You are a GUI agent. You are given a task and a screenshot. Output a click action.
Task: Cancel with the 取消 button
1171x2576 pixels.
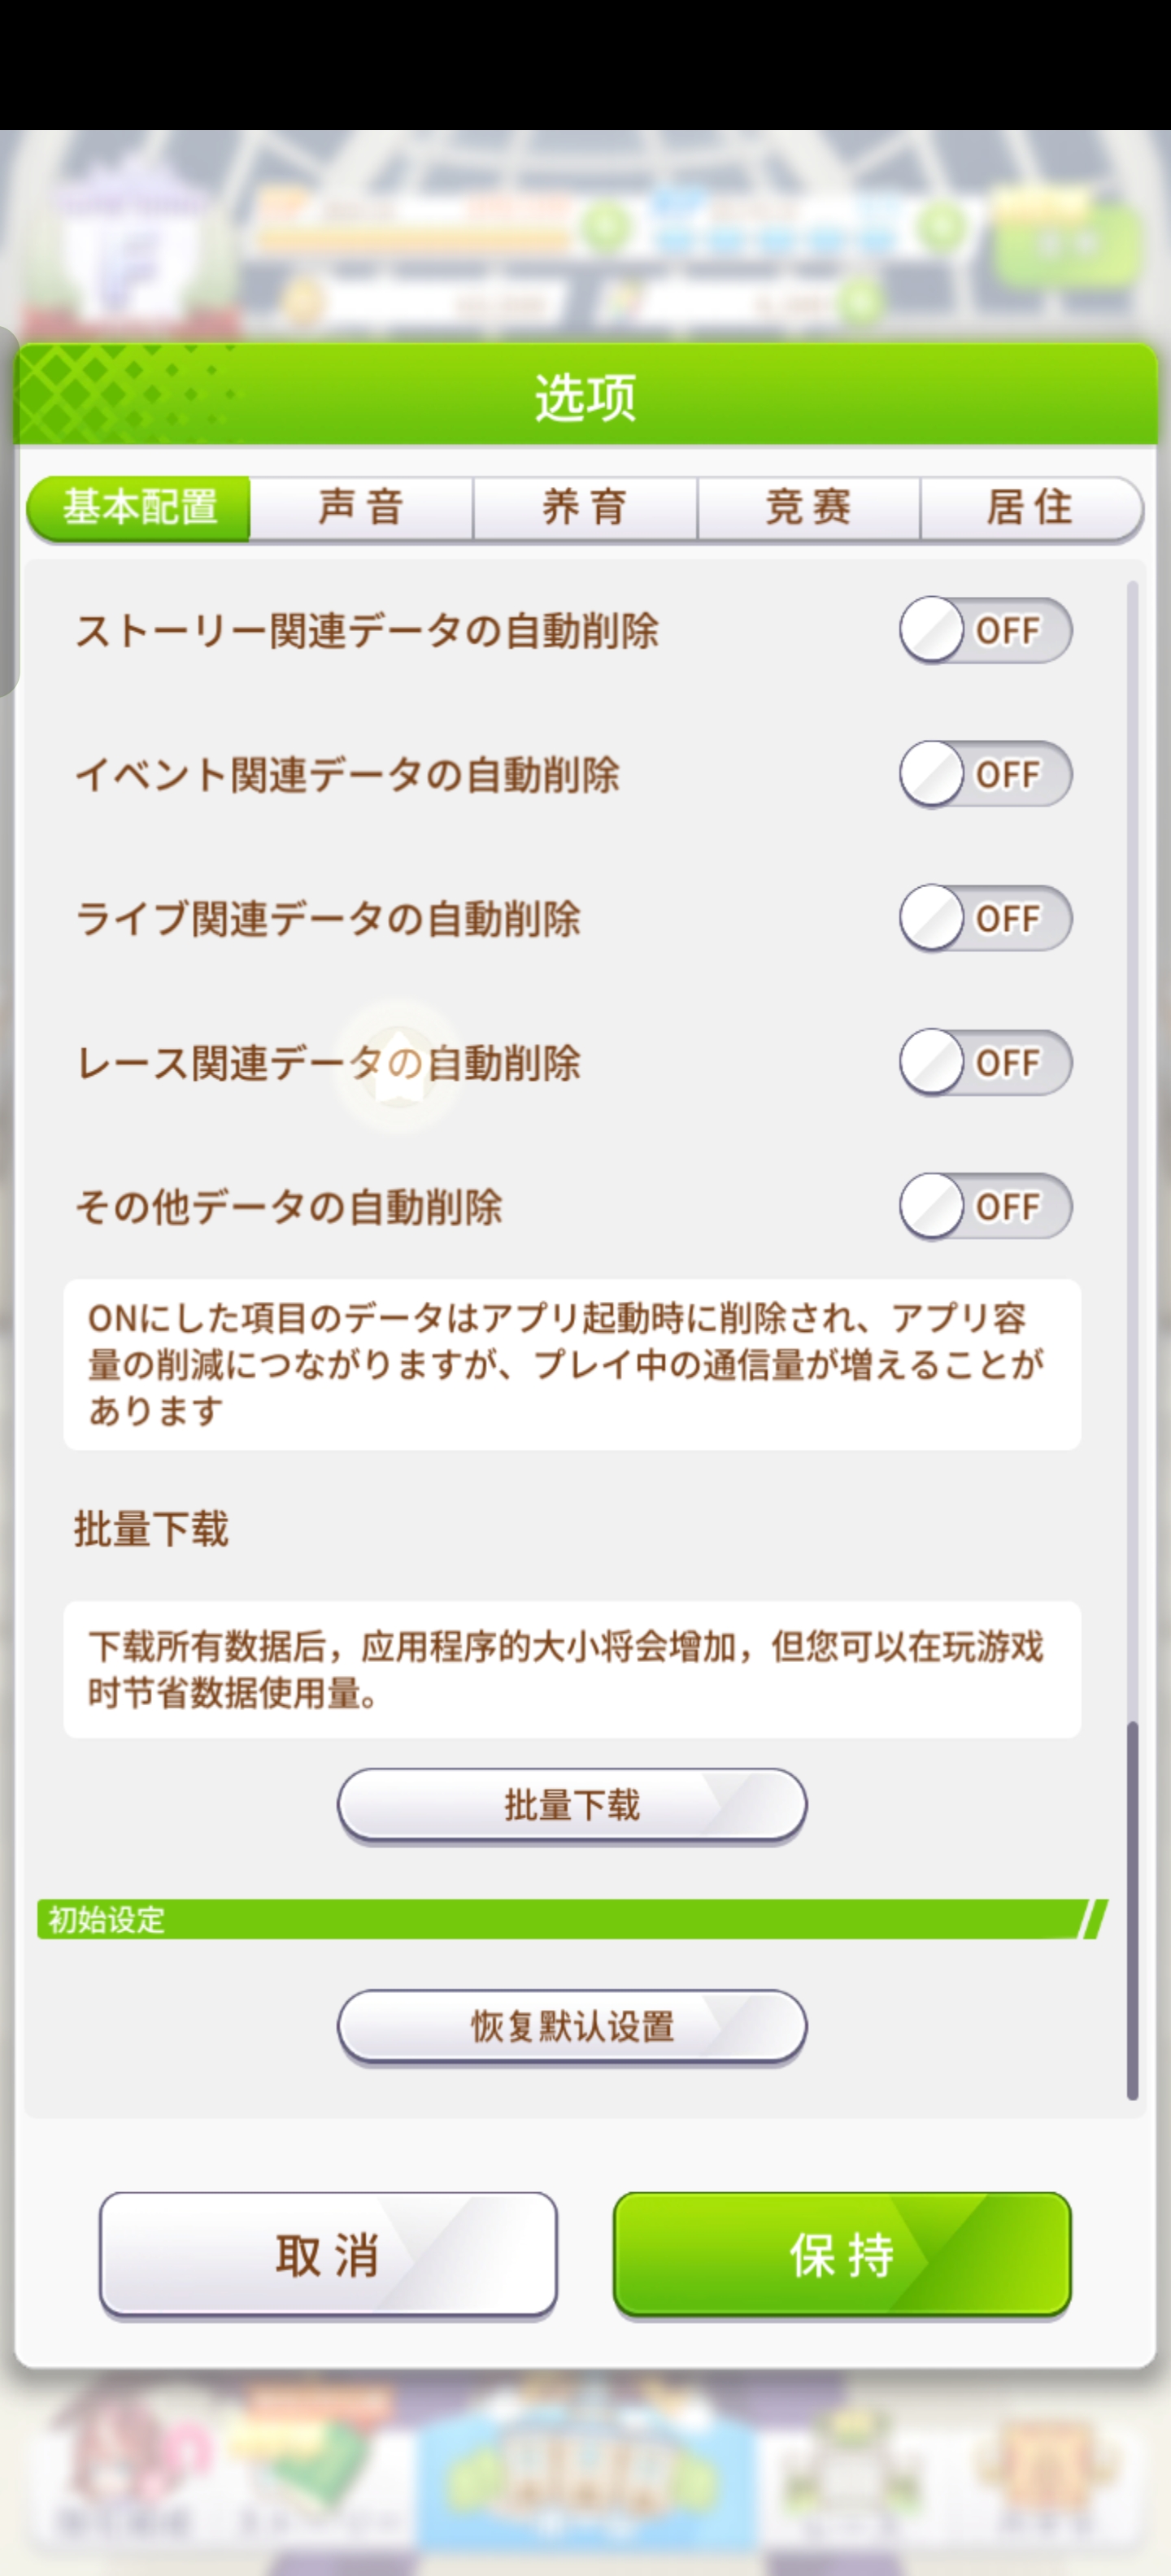click(x=328, y=2255)
